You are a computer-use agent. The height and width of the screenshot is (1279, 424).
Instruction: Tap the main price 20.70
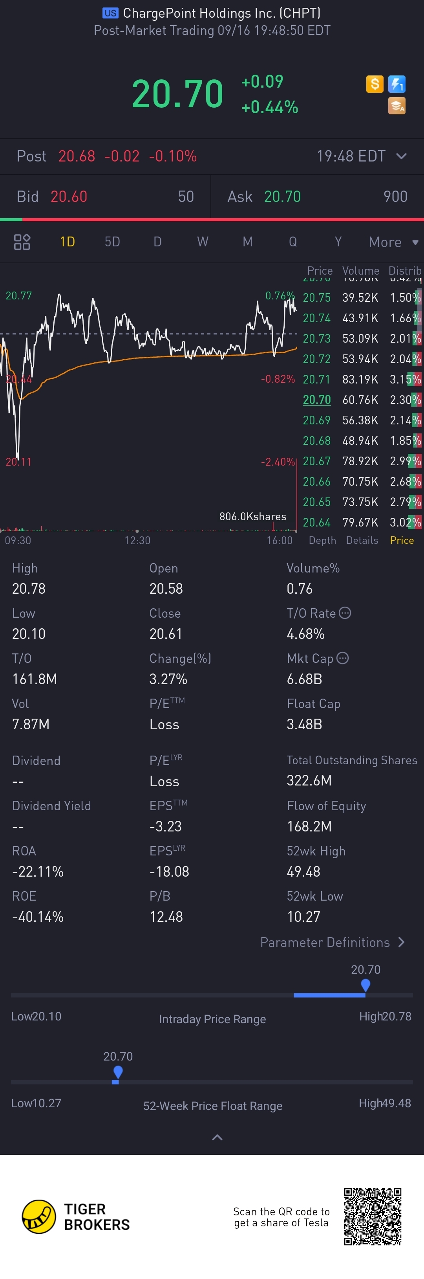tap(177, 94)
